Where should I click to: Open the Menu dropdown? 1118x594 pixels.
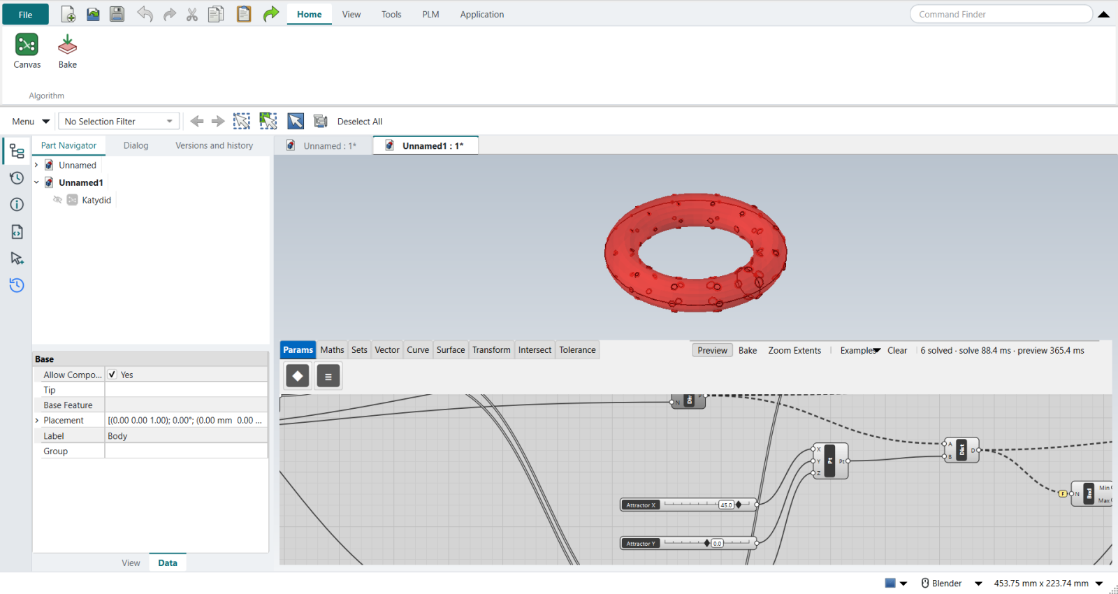[x=31, y=121]
